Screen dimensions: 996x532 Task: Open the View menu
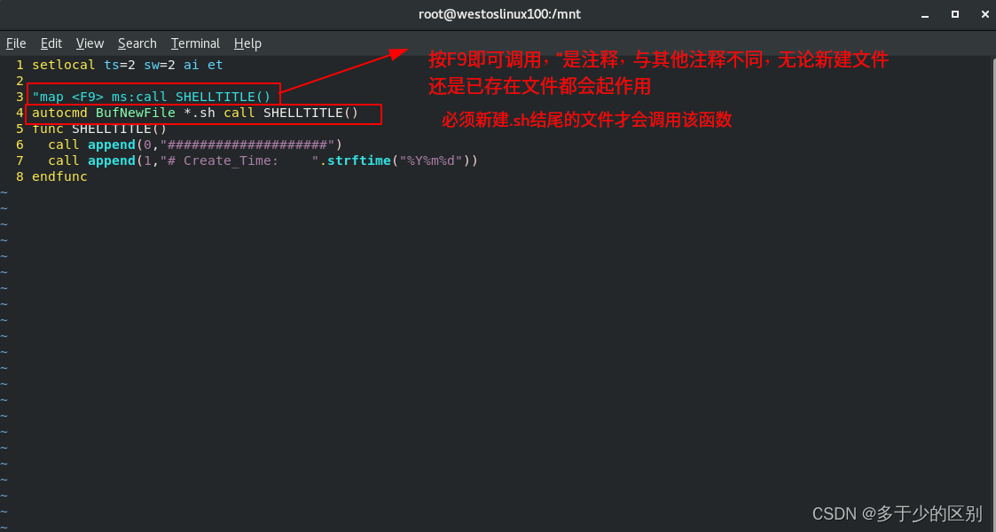90,43
